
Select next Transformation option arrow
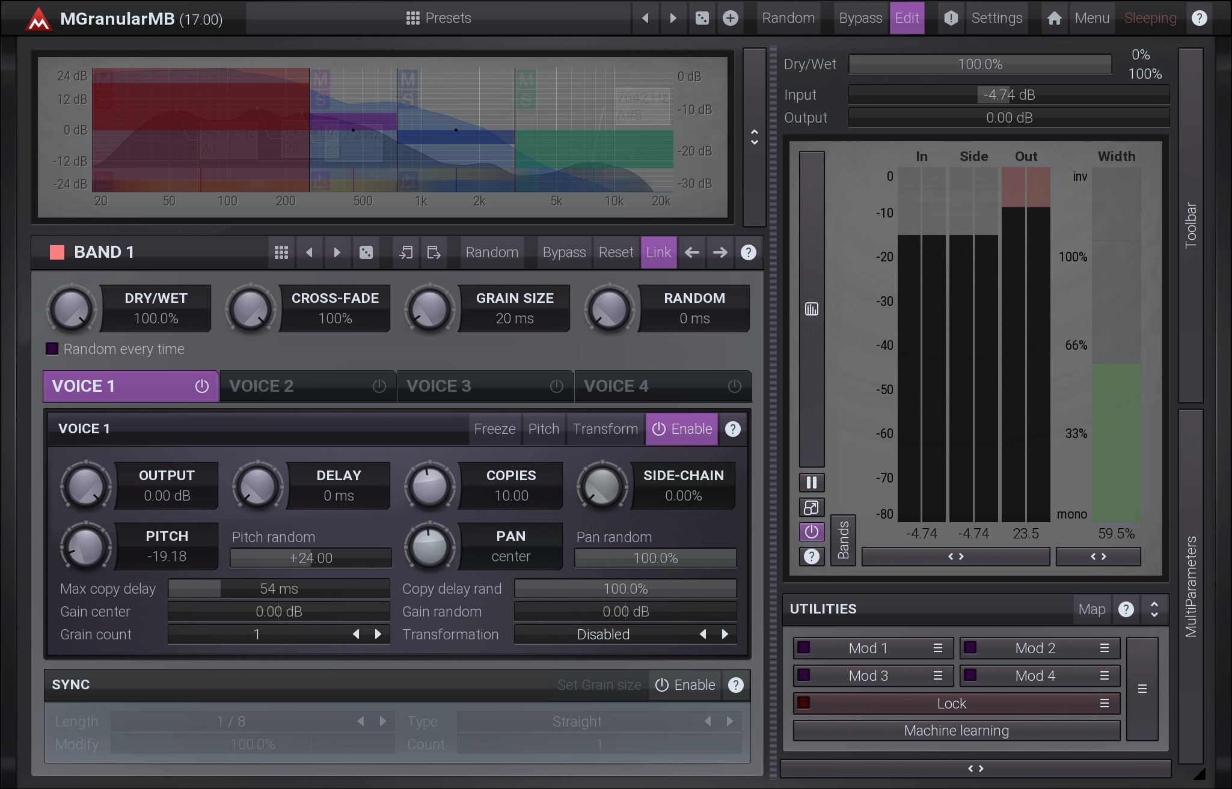click(725, 635)
